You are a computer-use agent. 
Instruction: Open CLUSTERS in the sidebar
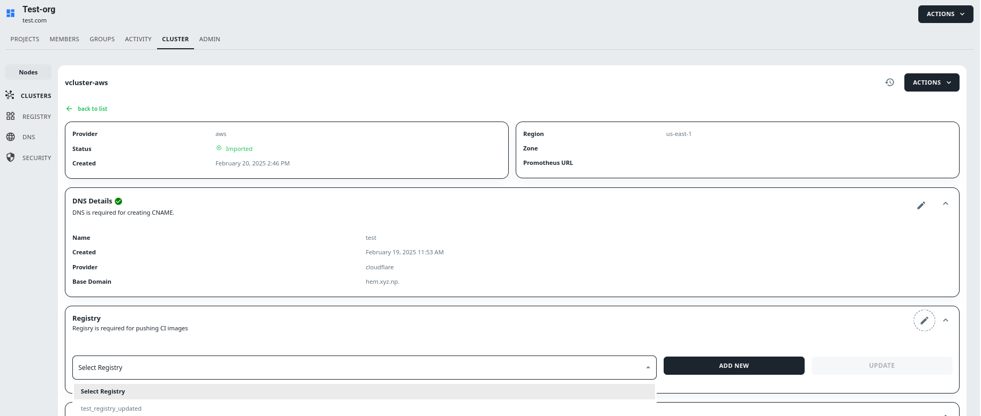pyautogui.click(x=36, y=96)
